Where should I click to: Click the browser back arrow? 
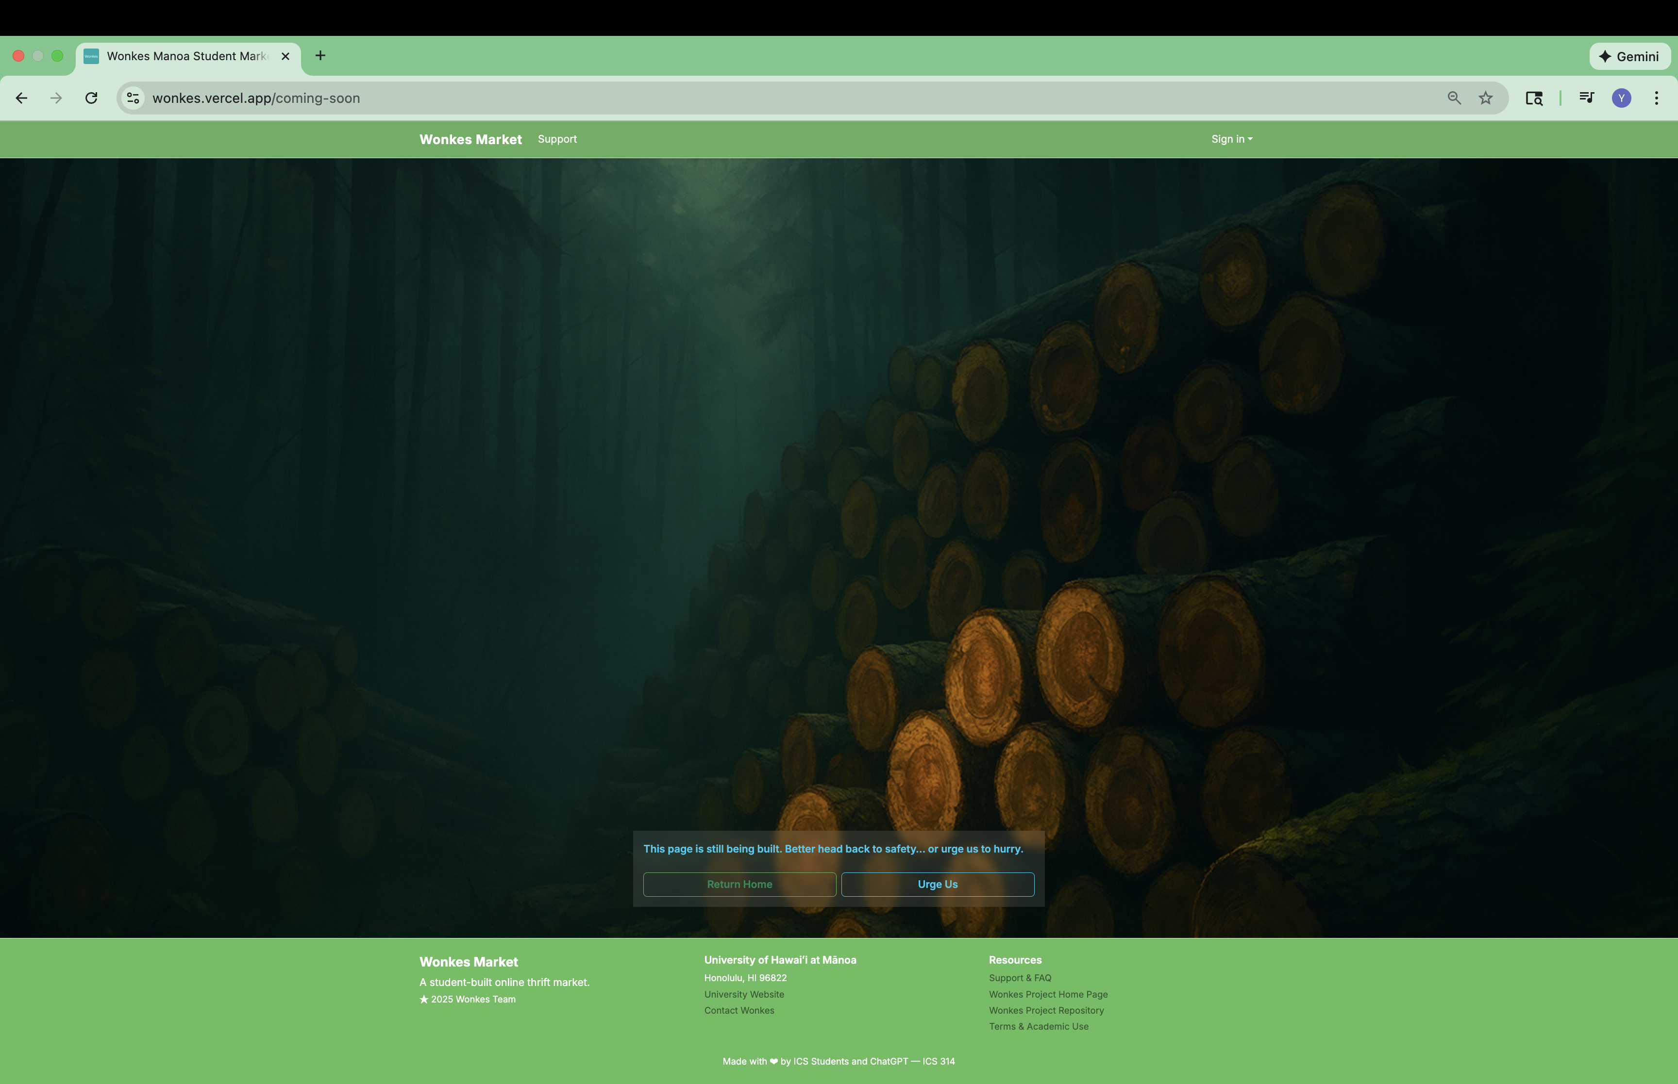tap(21, 98)
